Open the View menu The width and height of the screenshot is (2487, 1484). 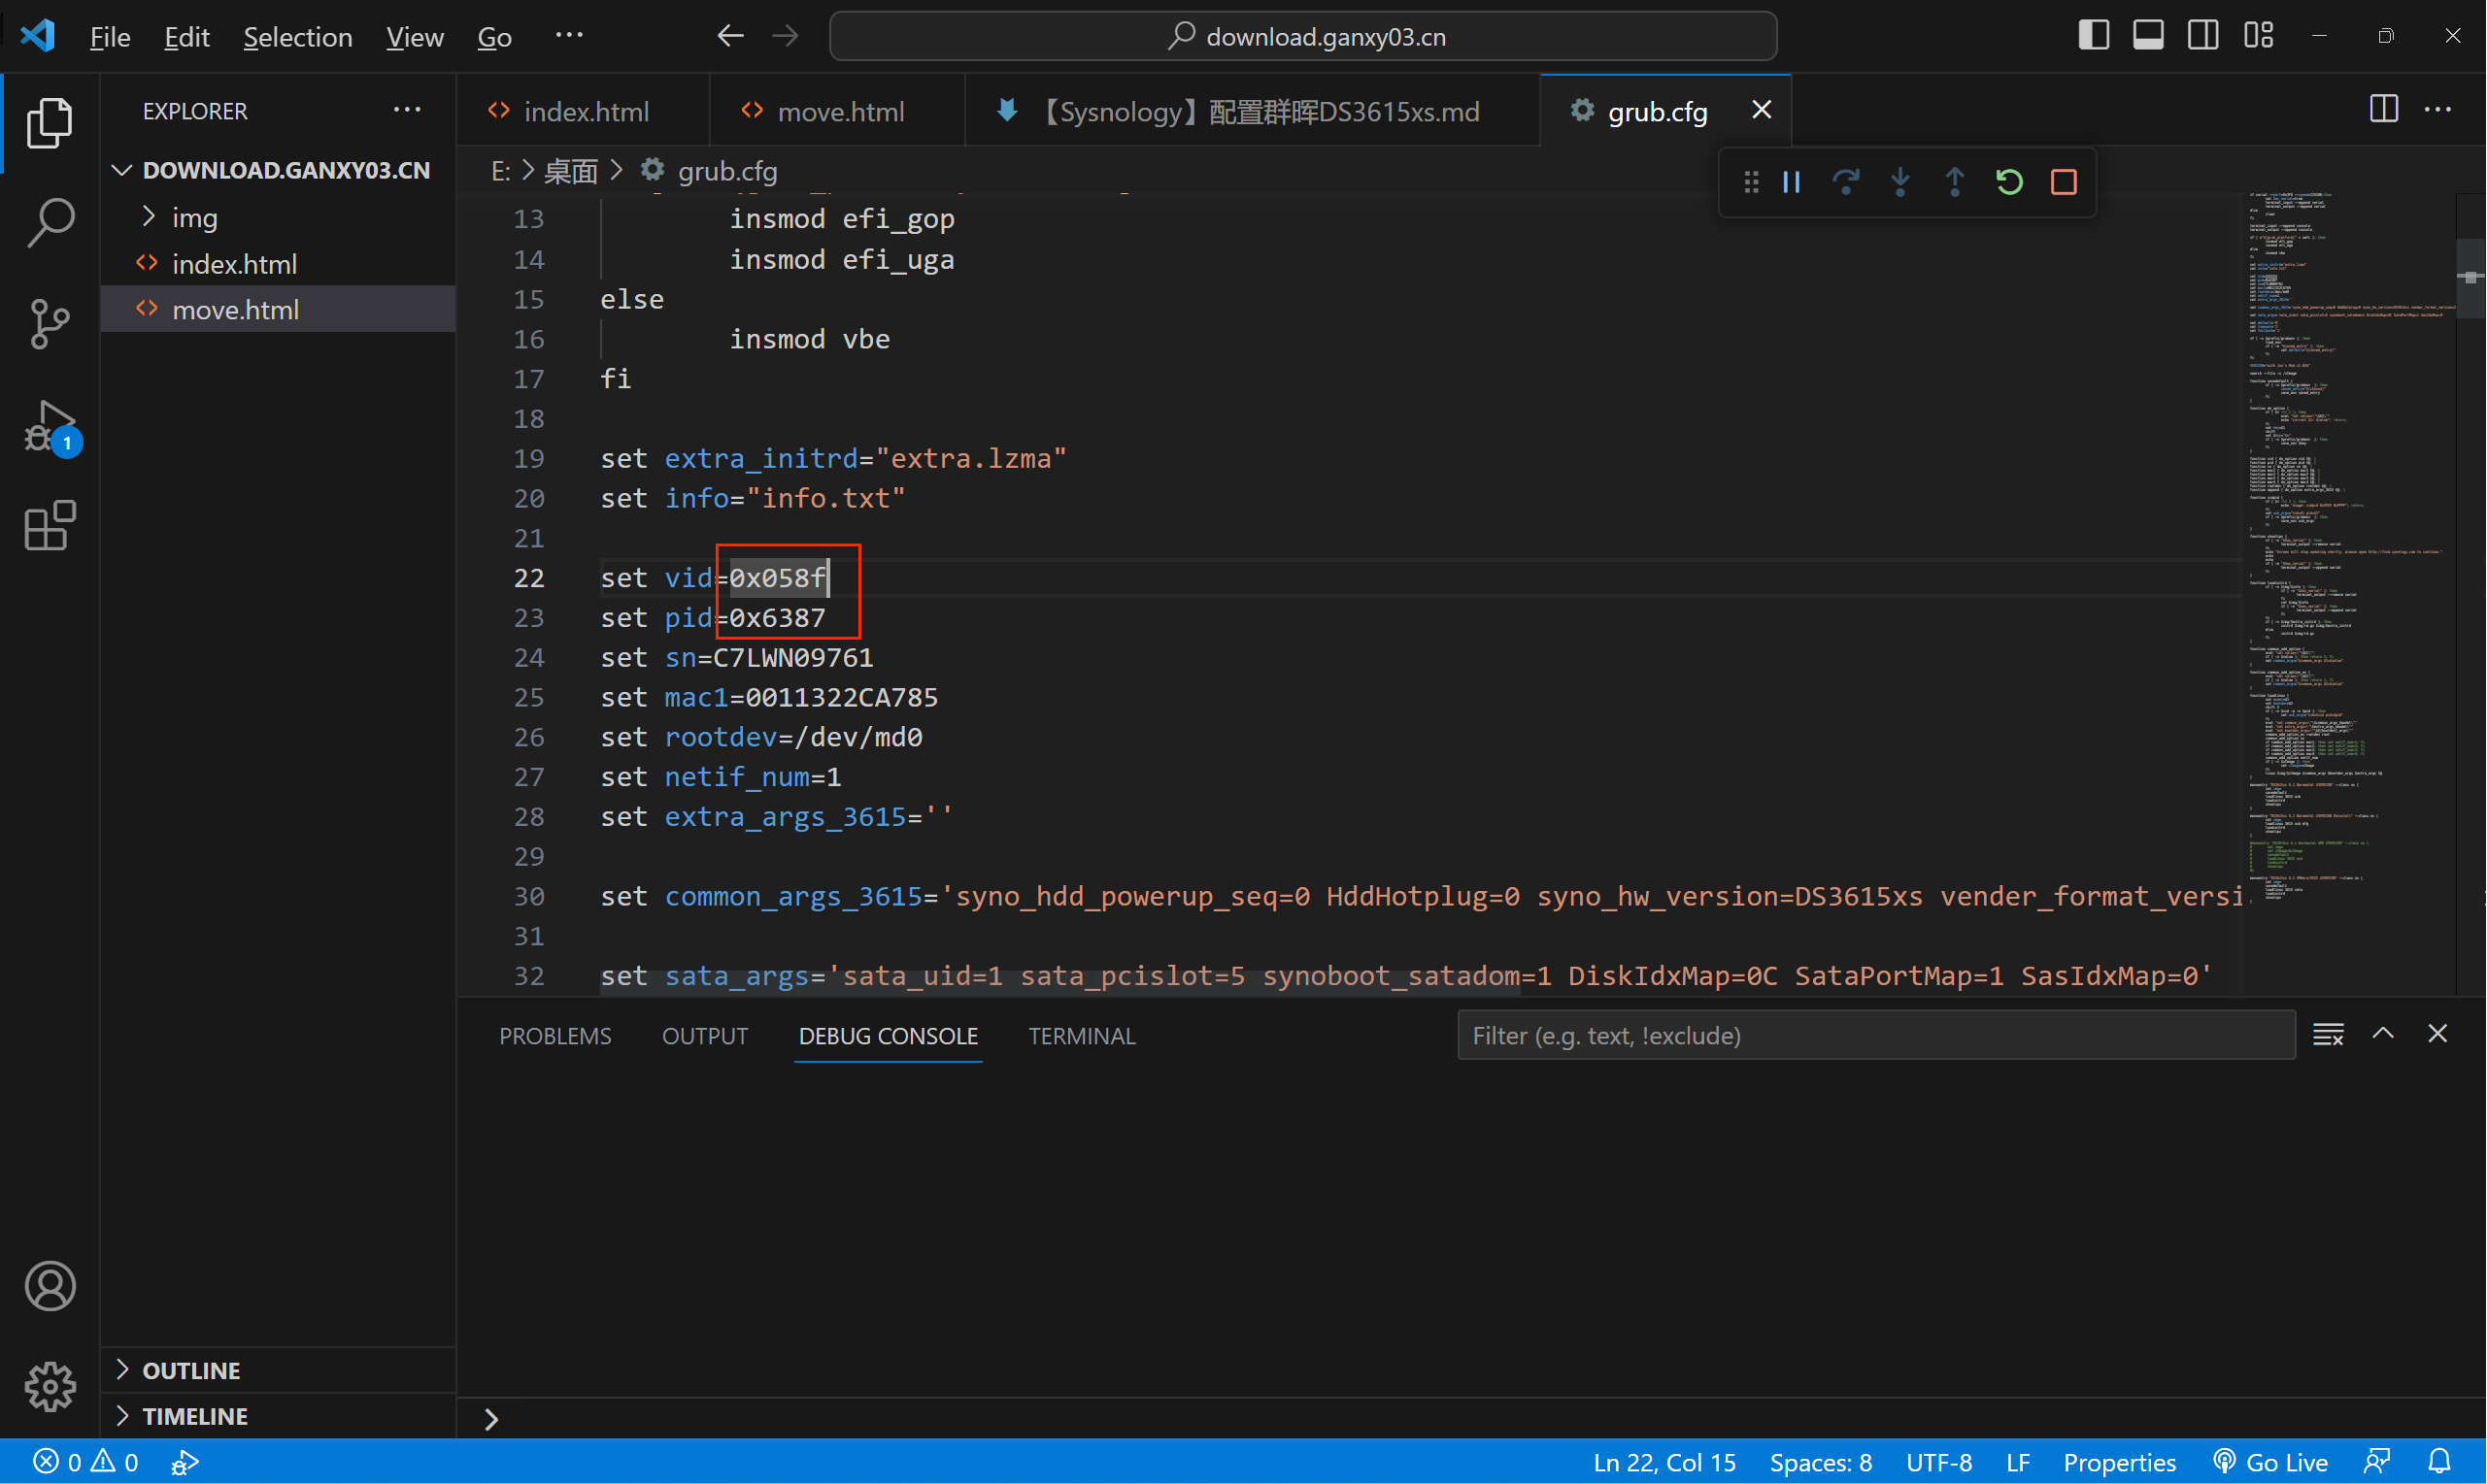click(x=414, y=37)
